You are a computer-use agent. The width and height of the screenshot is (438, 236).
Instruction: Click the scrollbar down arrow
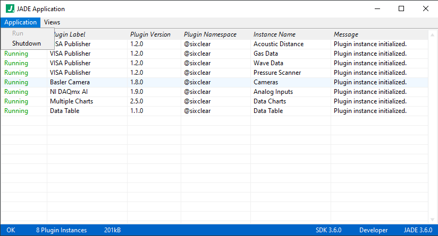coord(432,220)
